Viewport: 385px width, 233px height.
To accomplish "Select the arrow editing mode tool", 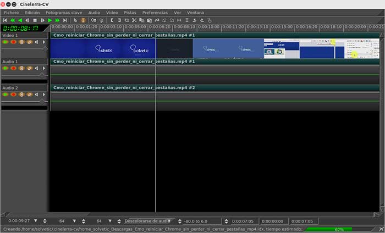I will click(x=76, y=20).
